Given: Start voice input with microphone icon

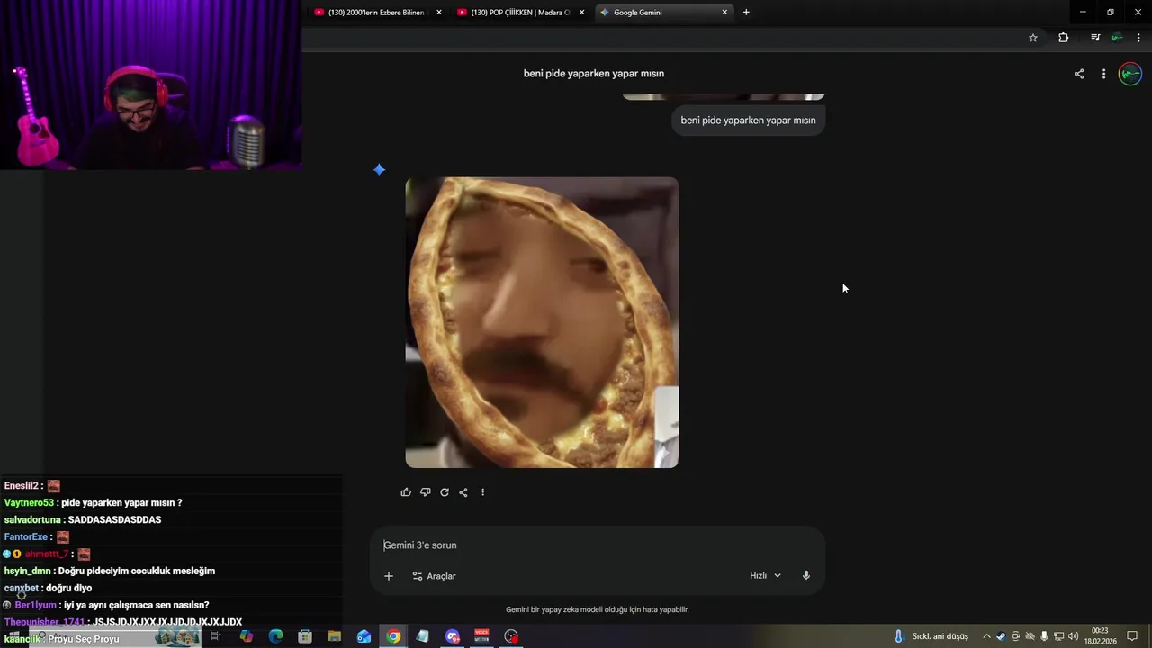Looking at the screenshot, I should (x=806, y=576).
